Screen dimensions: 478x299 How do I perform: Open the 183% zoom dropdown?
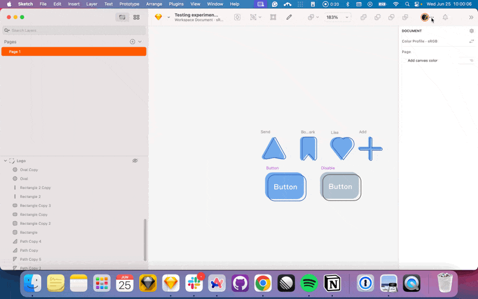338,17
